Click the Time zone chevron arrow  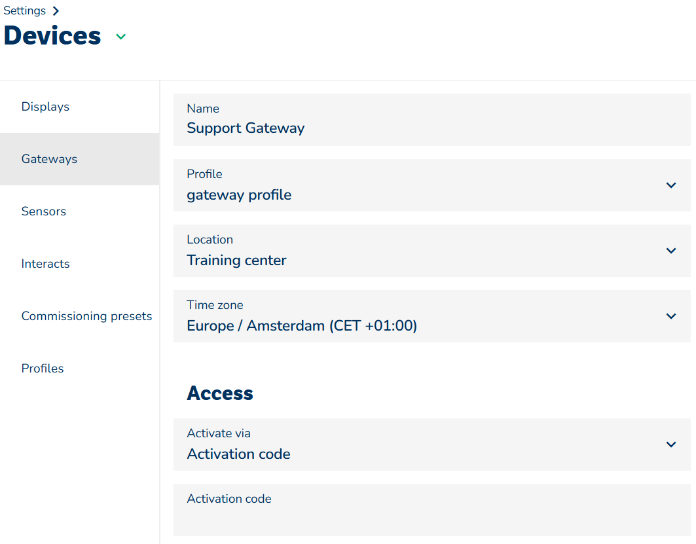click(x=670, y=316)
